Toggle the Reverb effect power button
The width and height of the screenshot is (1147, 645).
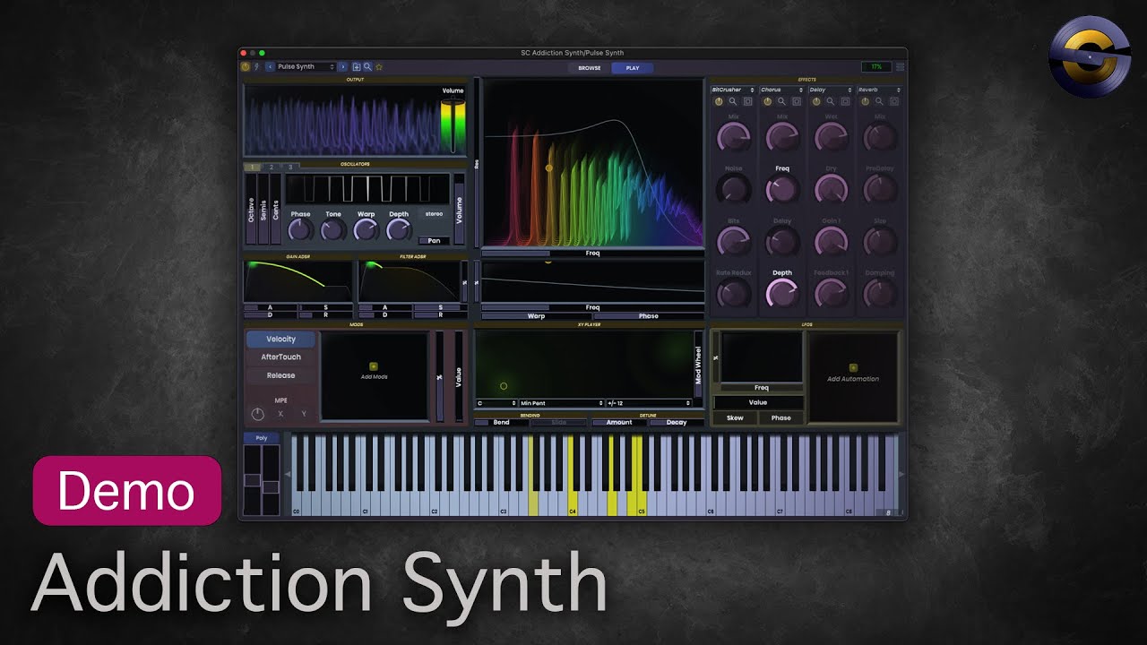[x=866, y=101]
